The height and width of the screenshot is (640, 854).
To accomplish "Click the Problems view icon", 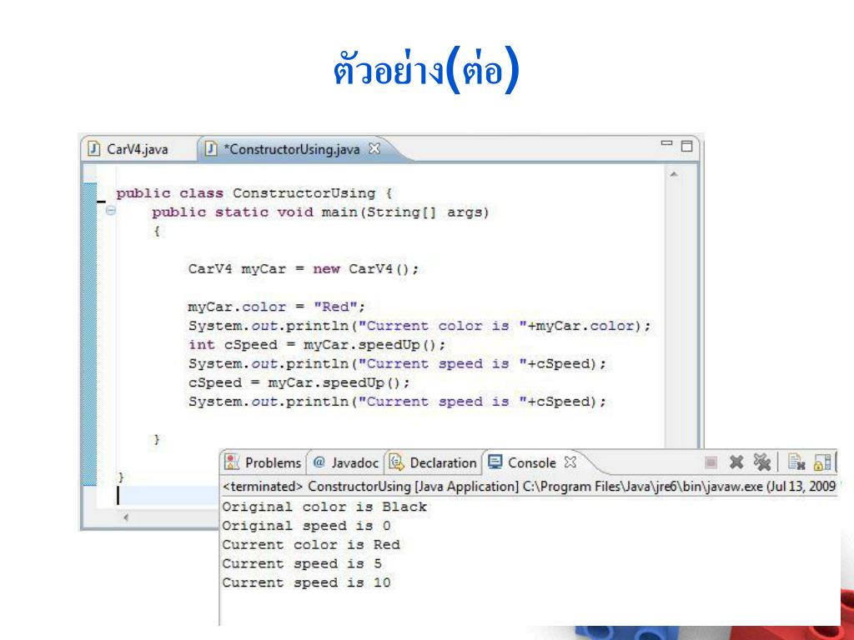I will click(x=232, y=462).
